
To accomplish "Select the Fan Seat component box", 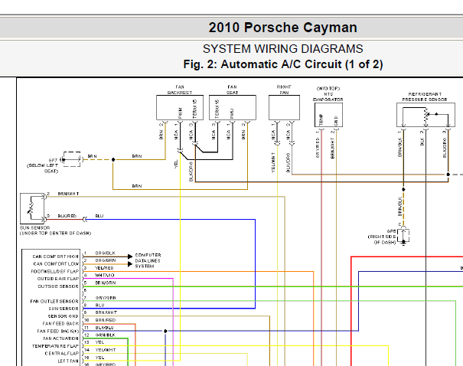I will [x=233, y=107].
